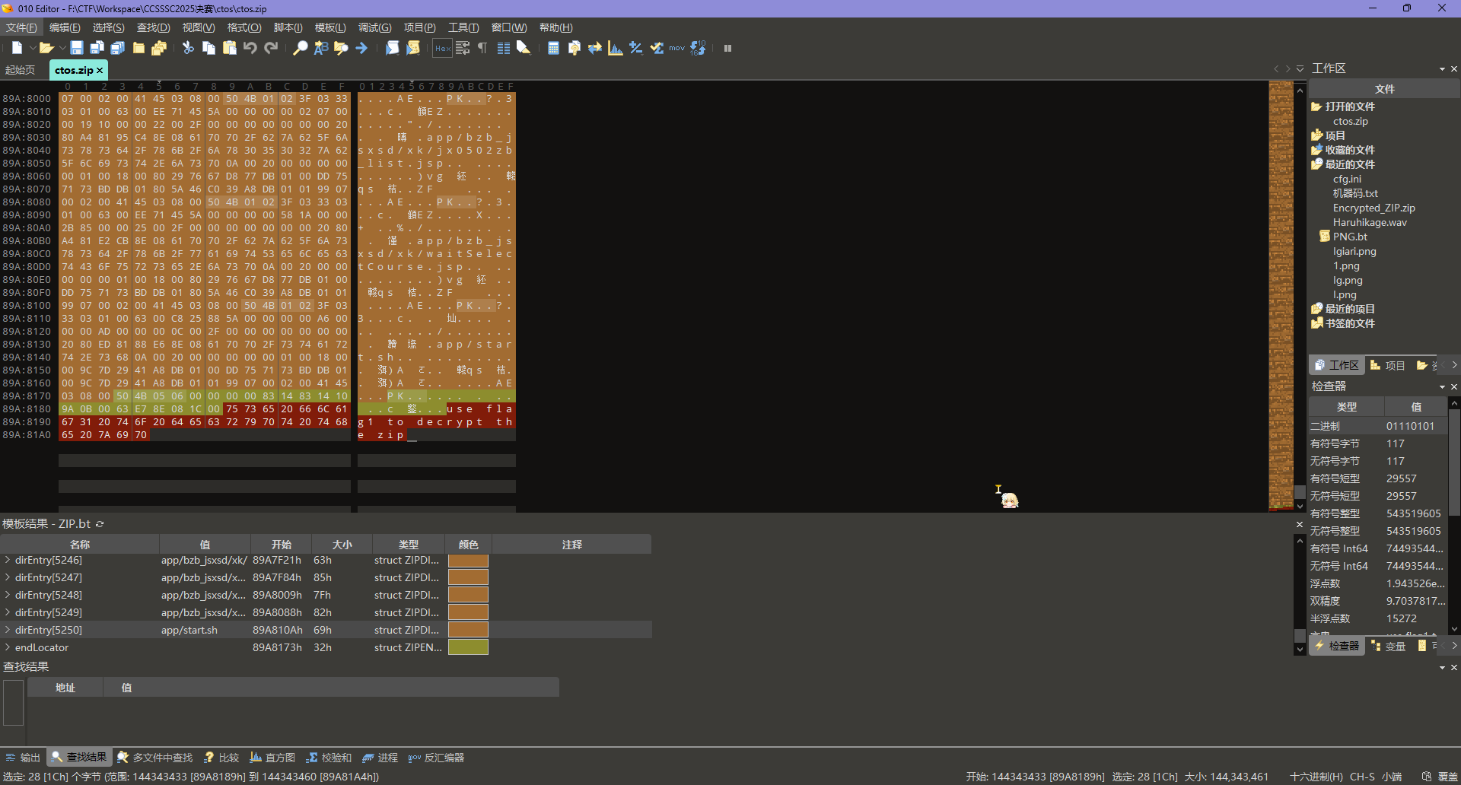The image size is (1461, 785).
Task: Expand the endLocator template row
Action: (x=8, y=647)
